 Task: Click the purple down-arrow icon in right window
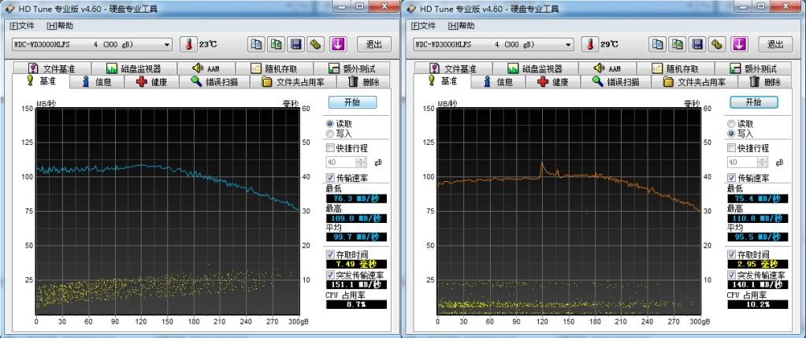click(739, 44)
